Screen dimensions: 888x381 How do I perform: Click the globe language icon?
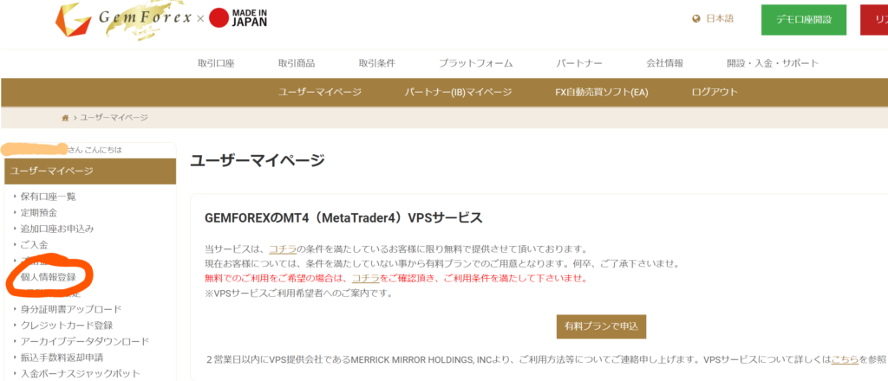[695, 19]
